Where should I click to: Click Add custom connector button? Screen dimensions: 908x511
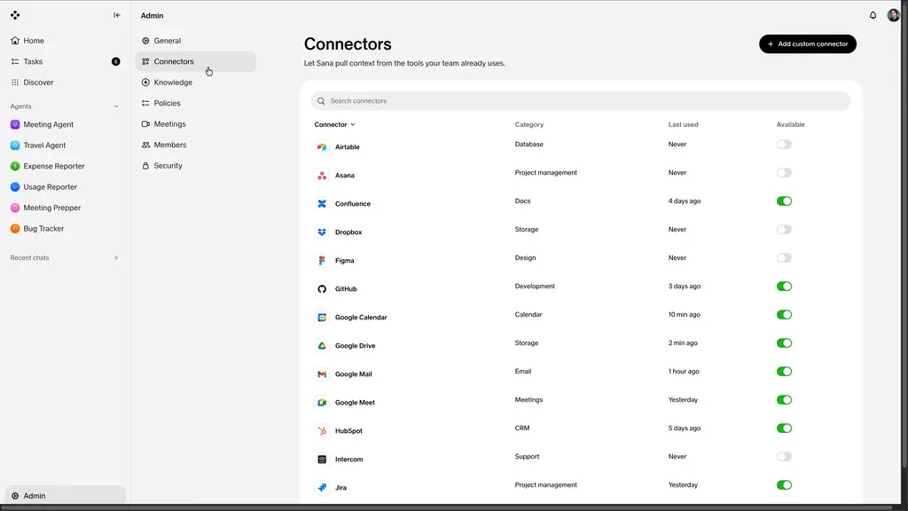(808, 44)
